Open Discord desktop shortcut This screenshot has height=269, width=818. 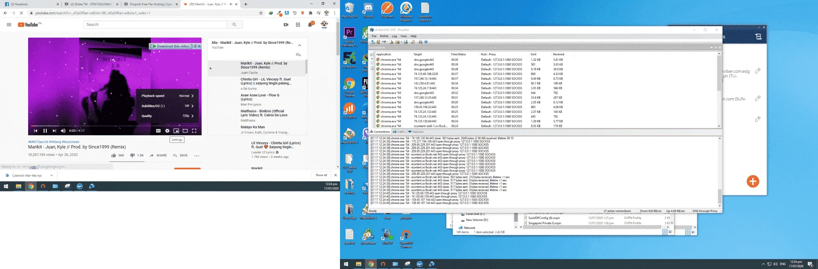pos(368,11)
